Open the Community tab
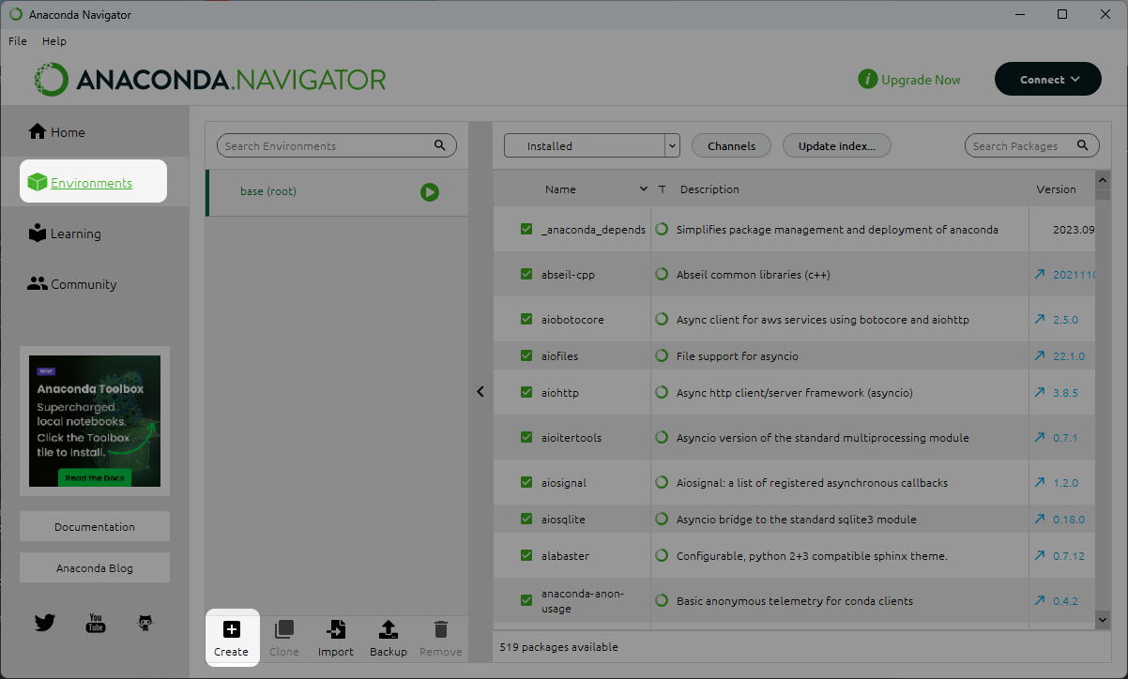 click(94, 284)
